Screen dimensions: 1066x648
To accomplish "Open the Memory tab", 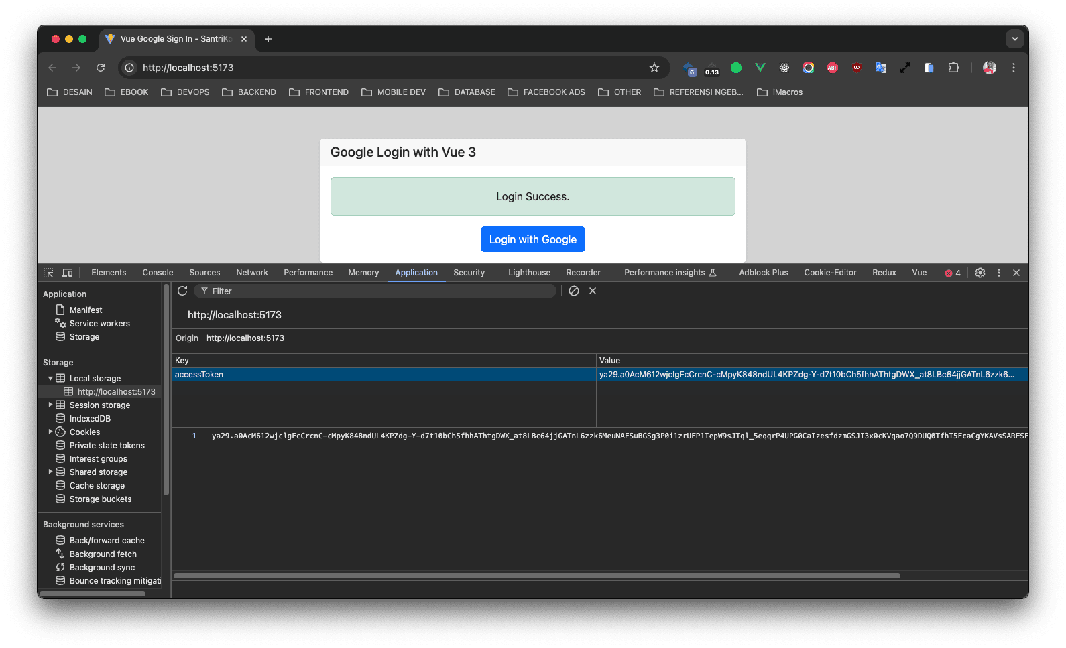I will point(363,273).
